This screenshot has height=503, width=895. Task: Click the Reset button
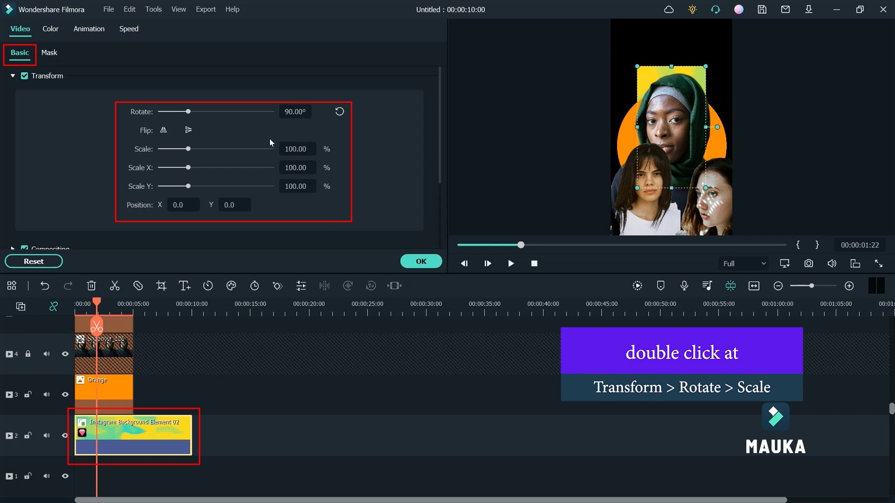34,262
